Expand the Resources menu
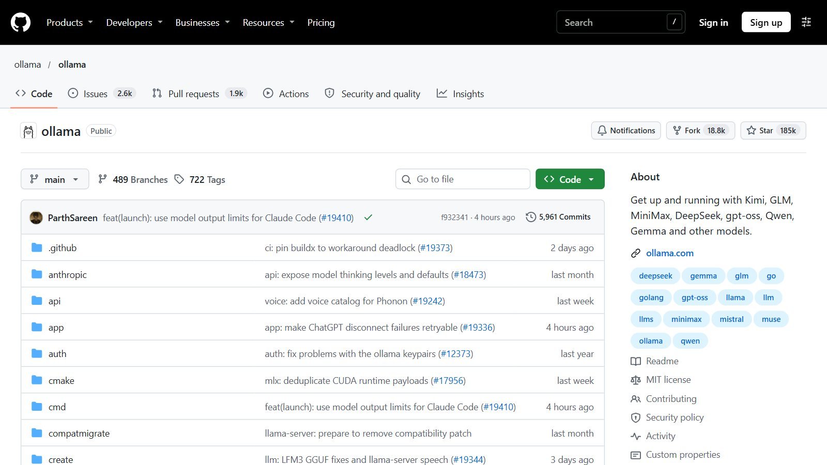Image resolution: width=827 pixels, height=465 pixels. pos(269,22)
